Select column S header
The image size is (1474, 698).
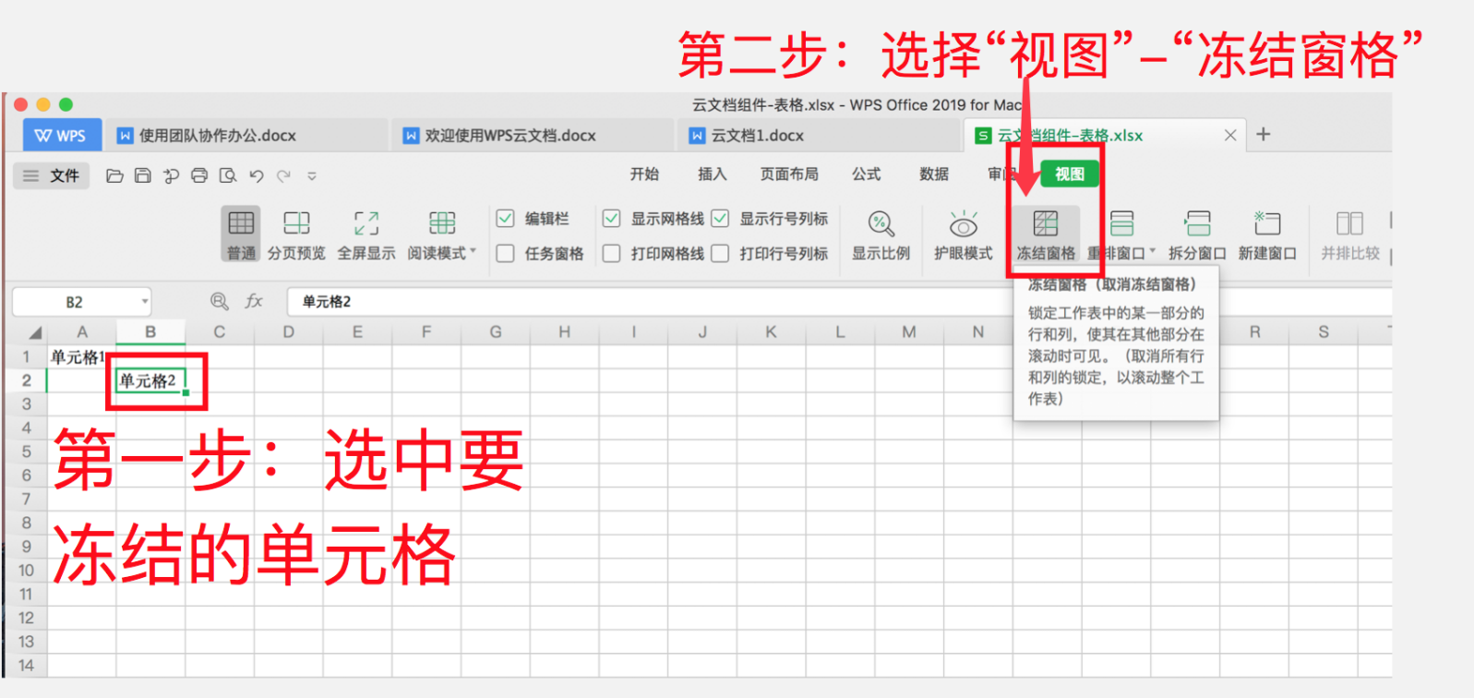pyautogui.click(x=1324, y=332)
